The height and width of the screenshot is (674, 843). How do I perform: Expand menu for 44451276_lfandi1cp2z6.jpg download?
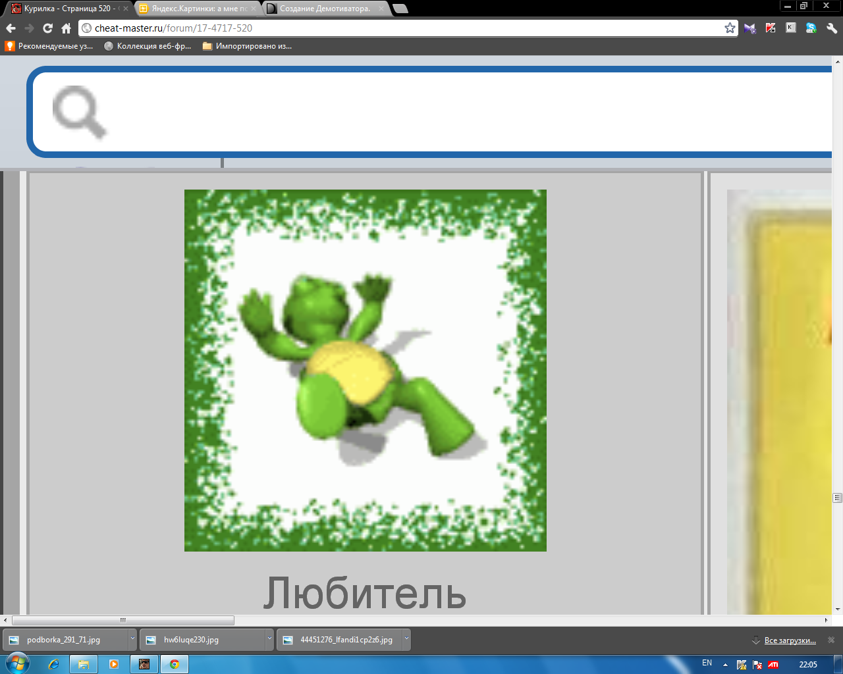[x=406, y=639]
